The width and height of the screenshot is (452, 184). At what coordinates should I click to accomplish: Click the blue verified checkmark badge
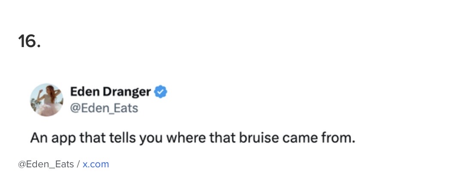161,92
